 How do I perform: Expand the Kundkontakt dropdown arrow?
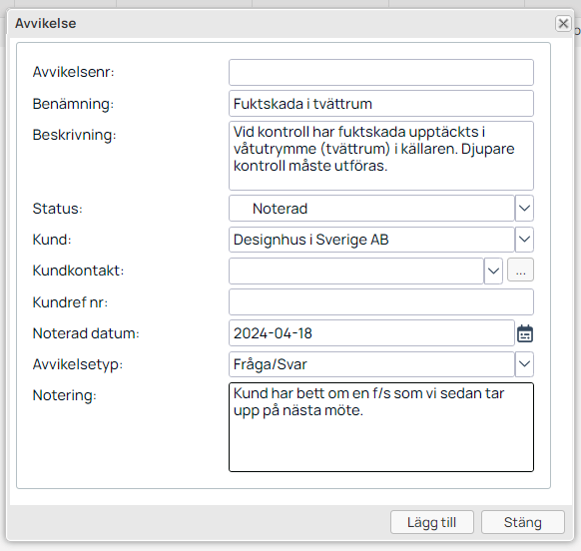click(x=493, y=271)
